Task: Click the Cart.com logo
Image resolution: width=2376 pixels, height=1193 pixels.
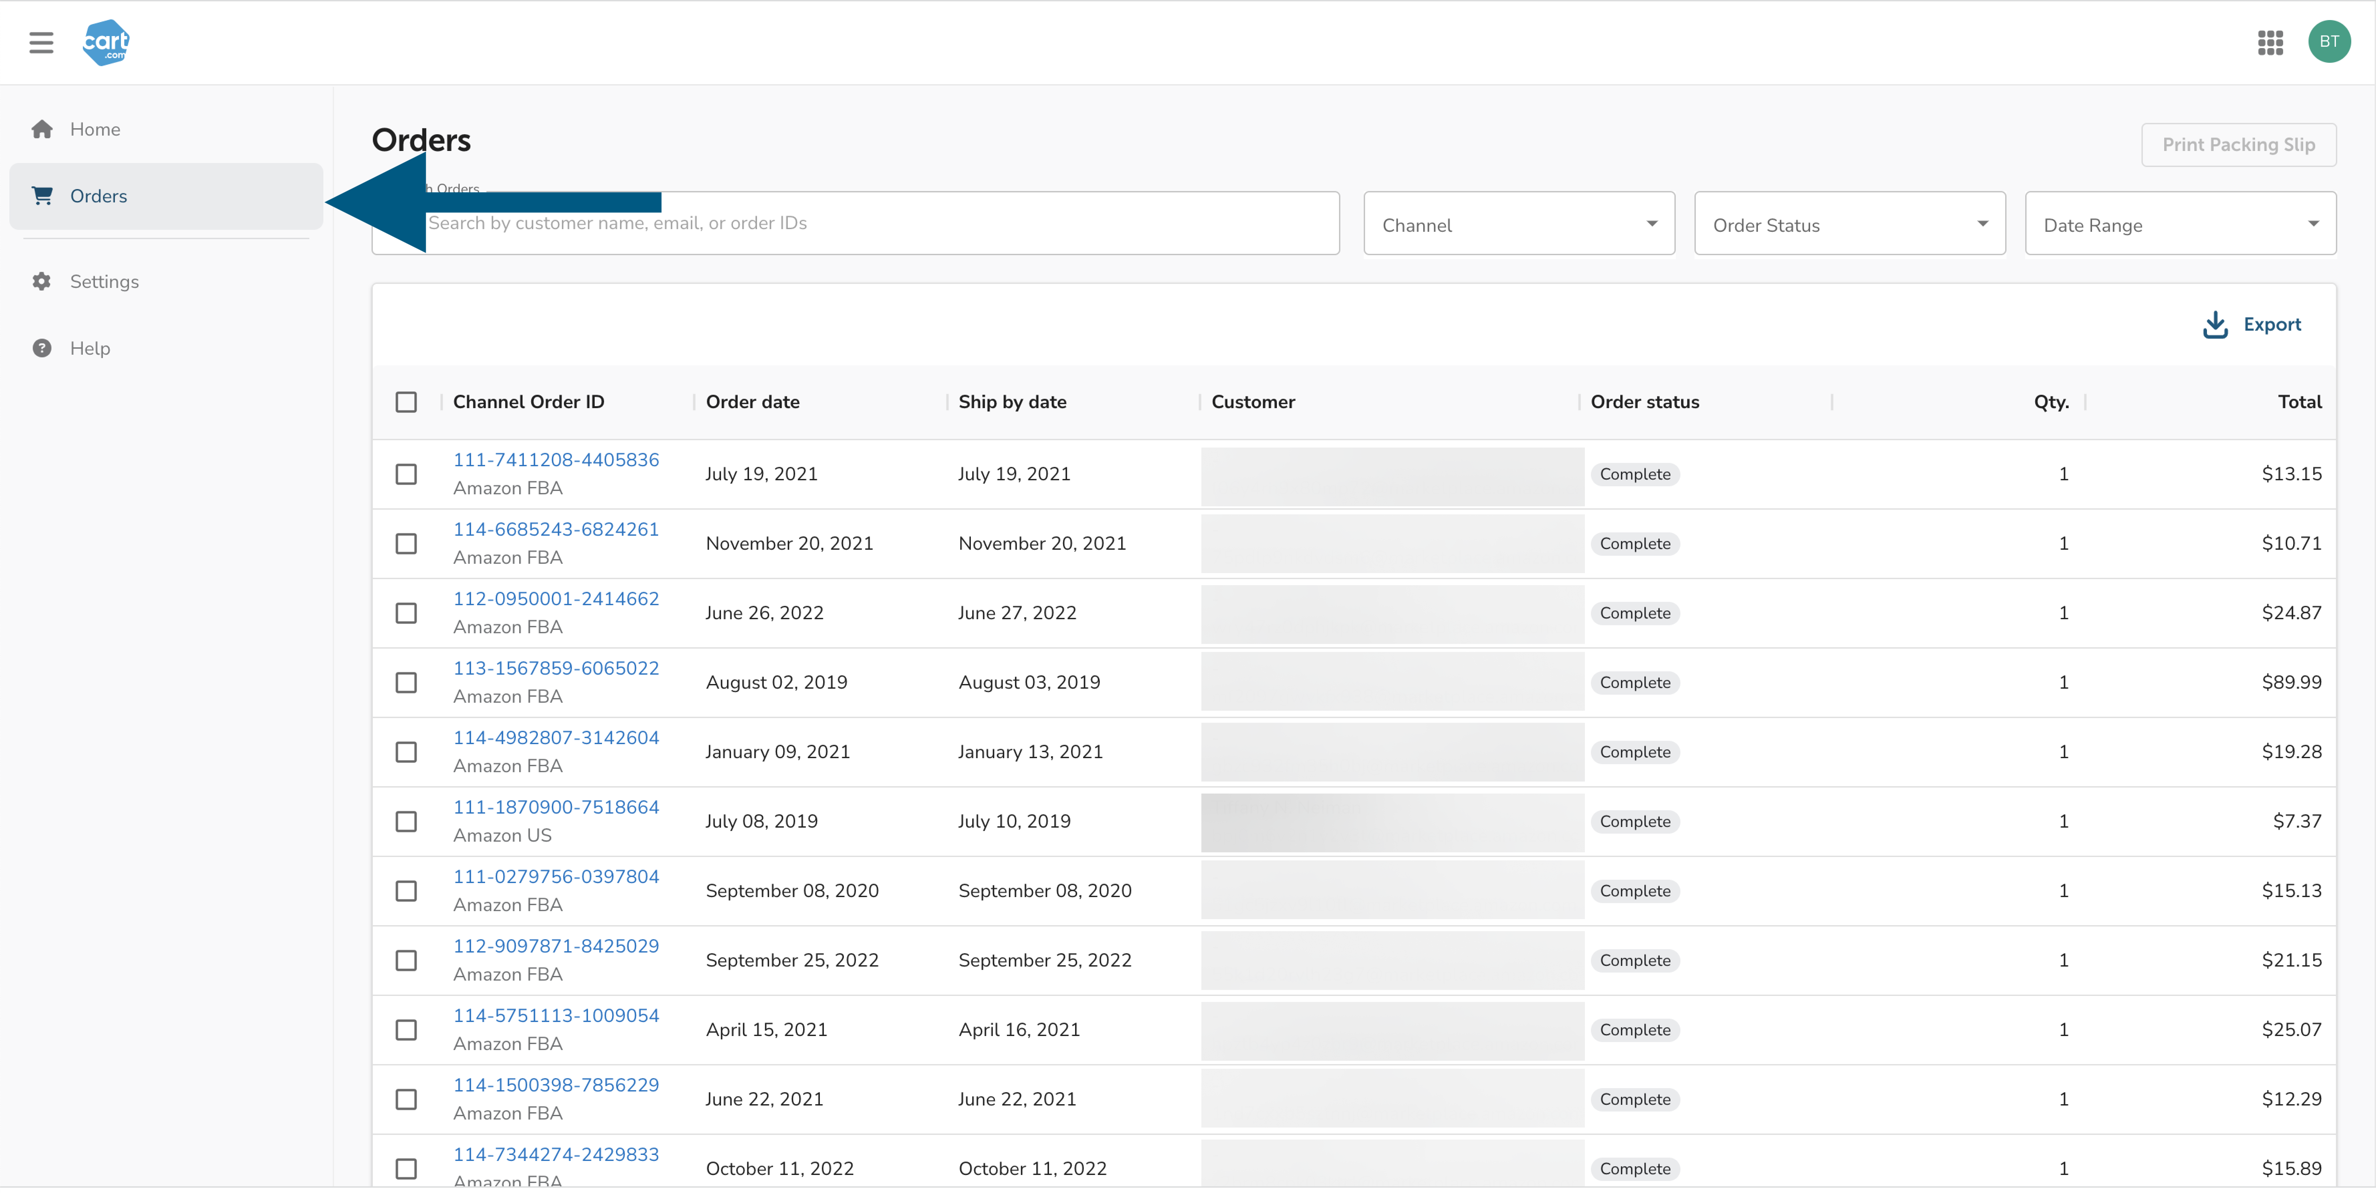Action: coord(106,42)
